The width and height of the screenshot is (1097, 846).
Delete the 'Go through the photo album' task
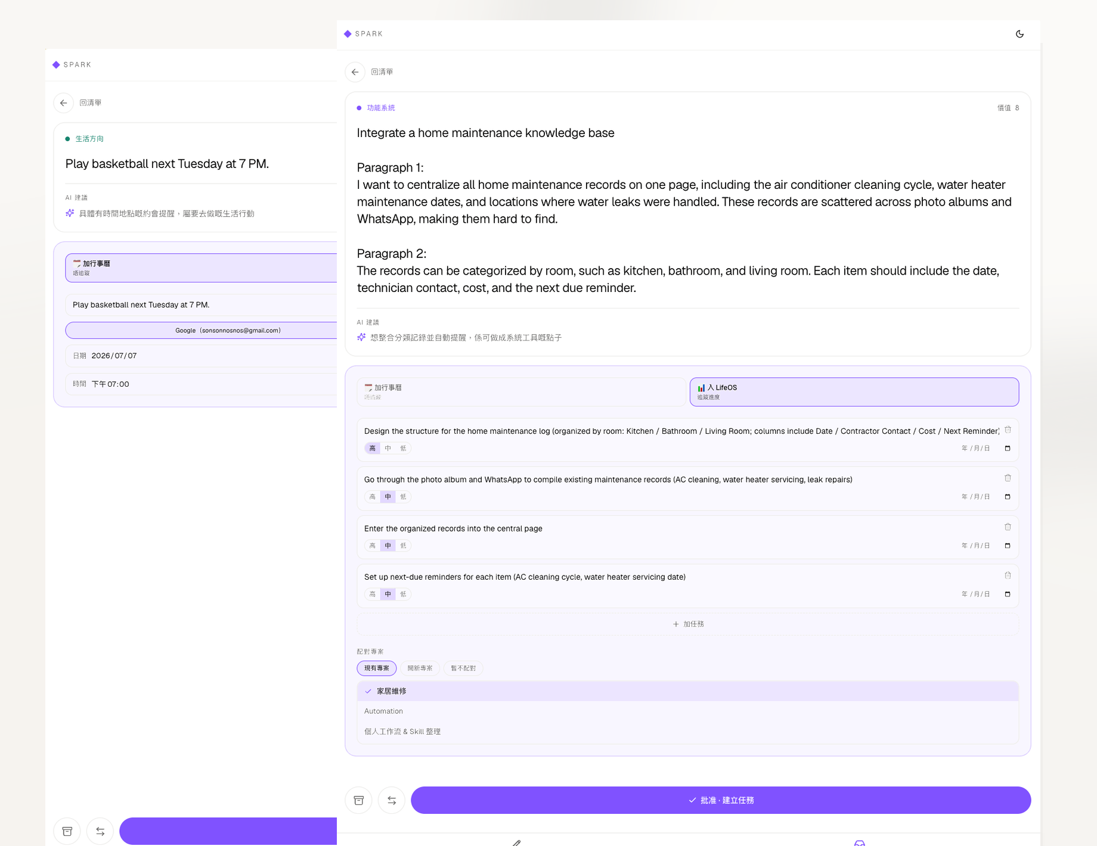(1008, 478)
